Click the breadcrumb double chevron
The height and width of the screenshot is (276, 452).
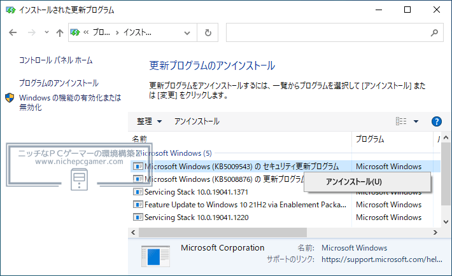click(86, 32)
